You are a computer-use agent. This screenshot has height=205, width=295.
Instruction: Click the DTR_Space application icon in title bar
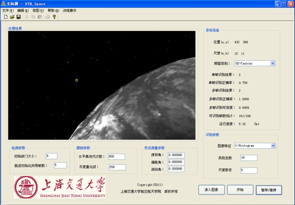point(3,4)
